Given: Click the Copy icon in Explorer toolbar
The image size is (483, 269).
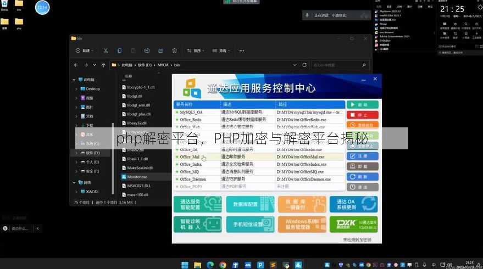Looking at the screenshot, I should (x=120, y=51).
